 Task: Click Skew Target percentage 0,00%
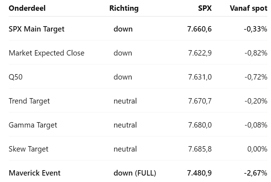coord(257,149)
